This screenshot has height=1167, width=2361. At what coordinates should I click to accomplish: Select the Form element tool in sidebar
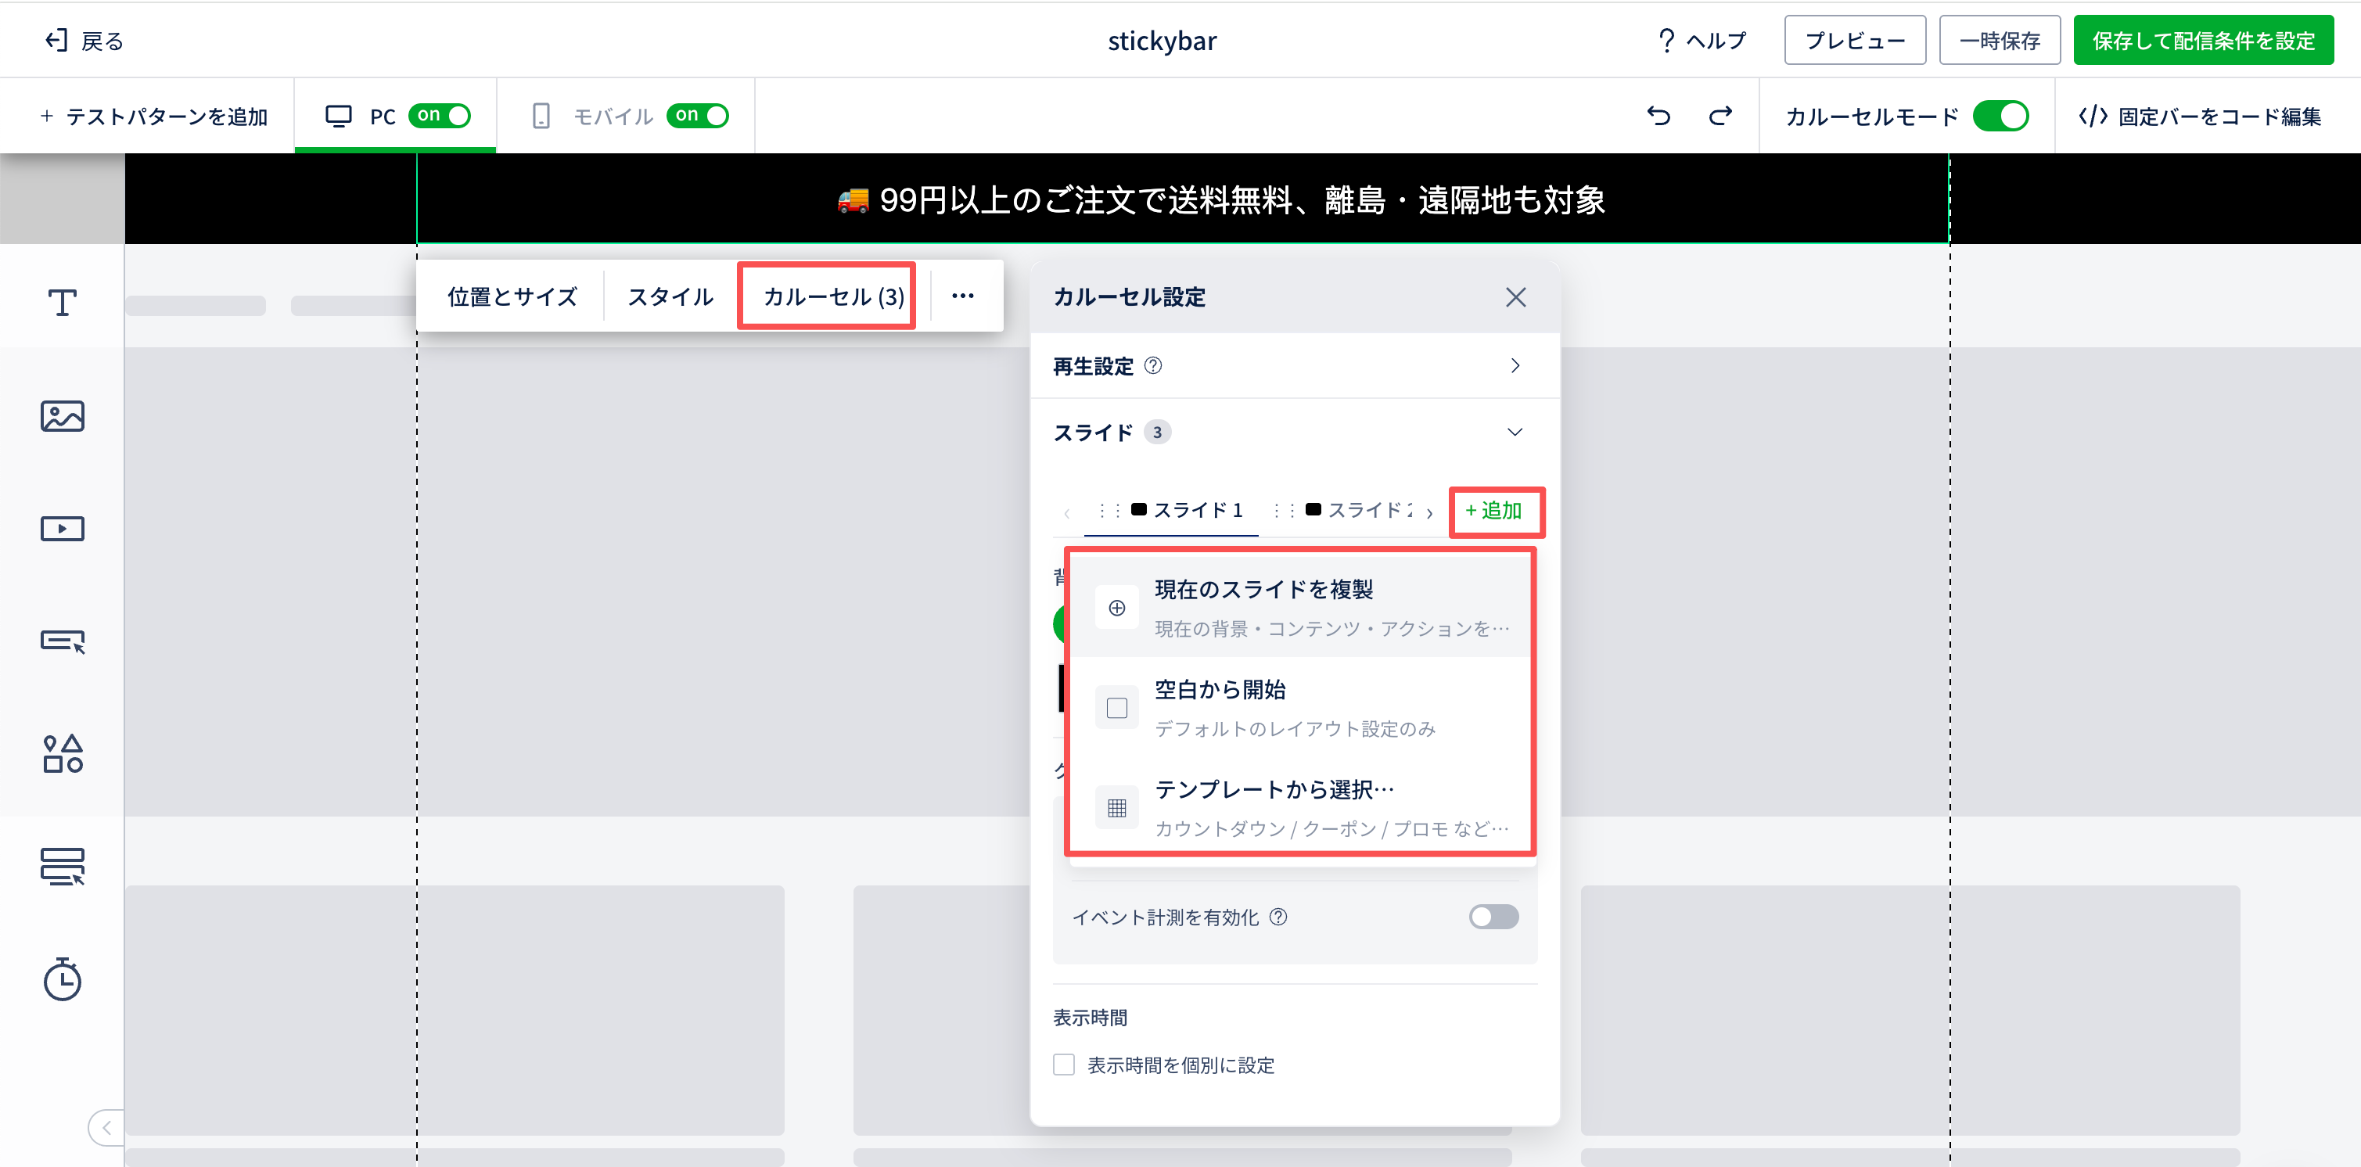point(63,867)
